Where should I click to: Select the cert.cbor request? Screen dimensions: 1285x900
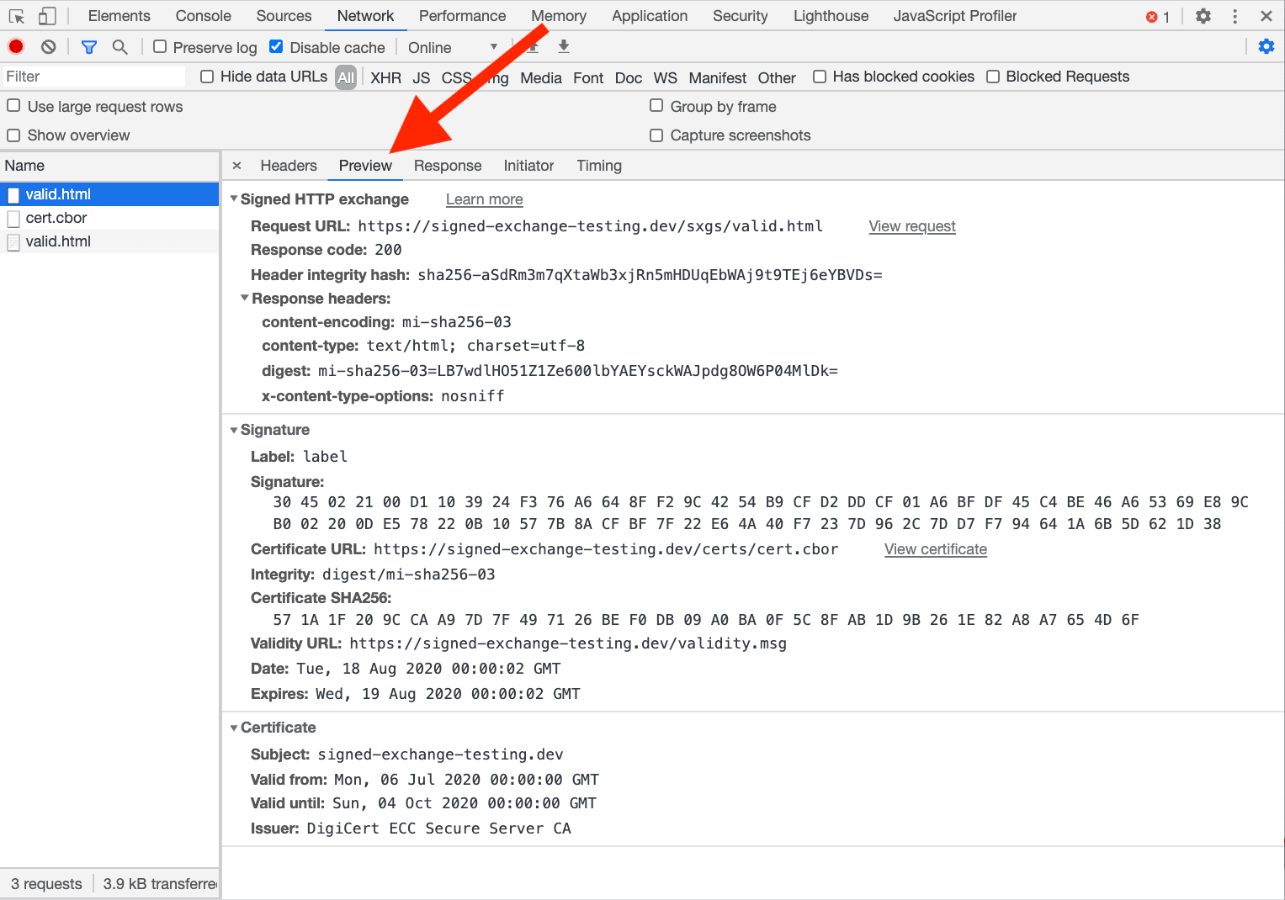coord(57,218)
